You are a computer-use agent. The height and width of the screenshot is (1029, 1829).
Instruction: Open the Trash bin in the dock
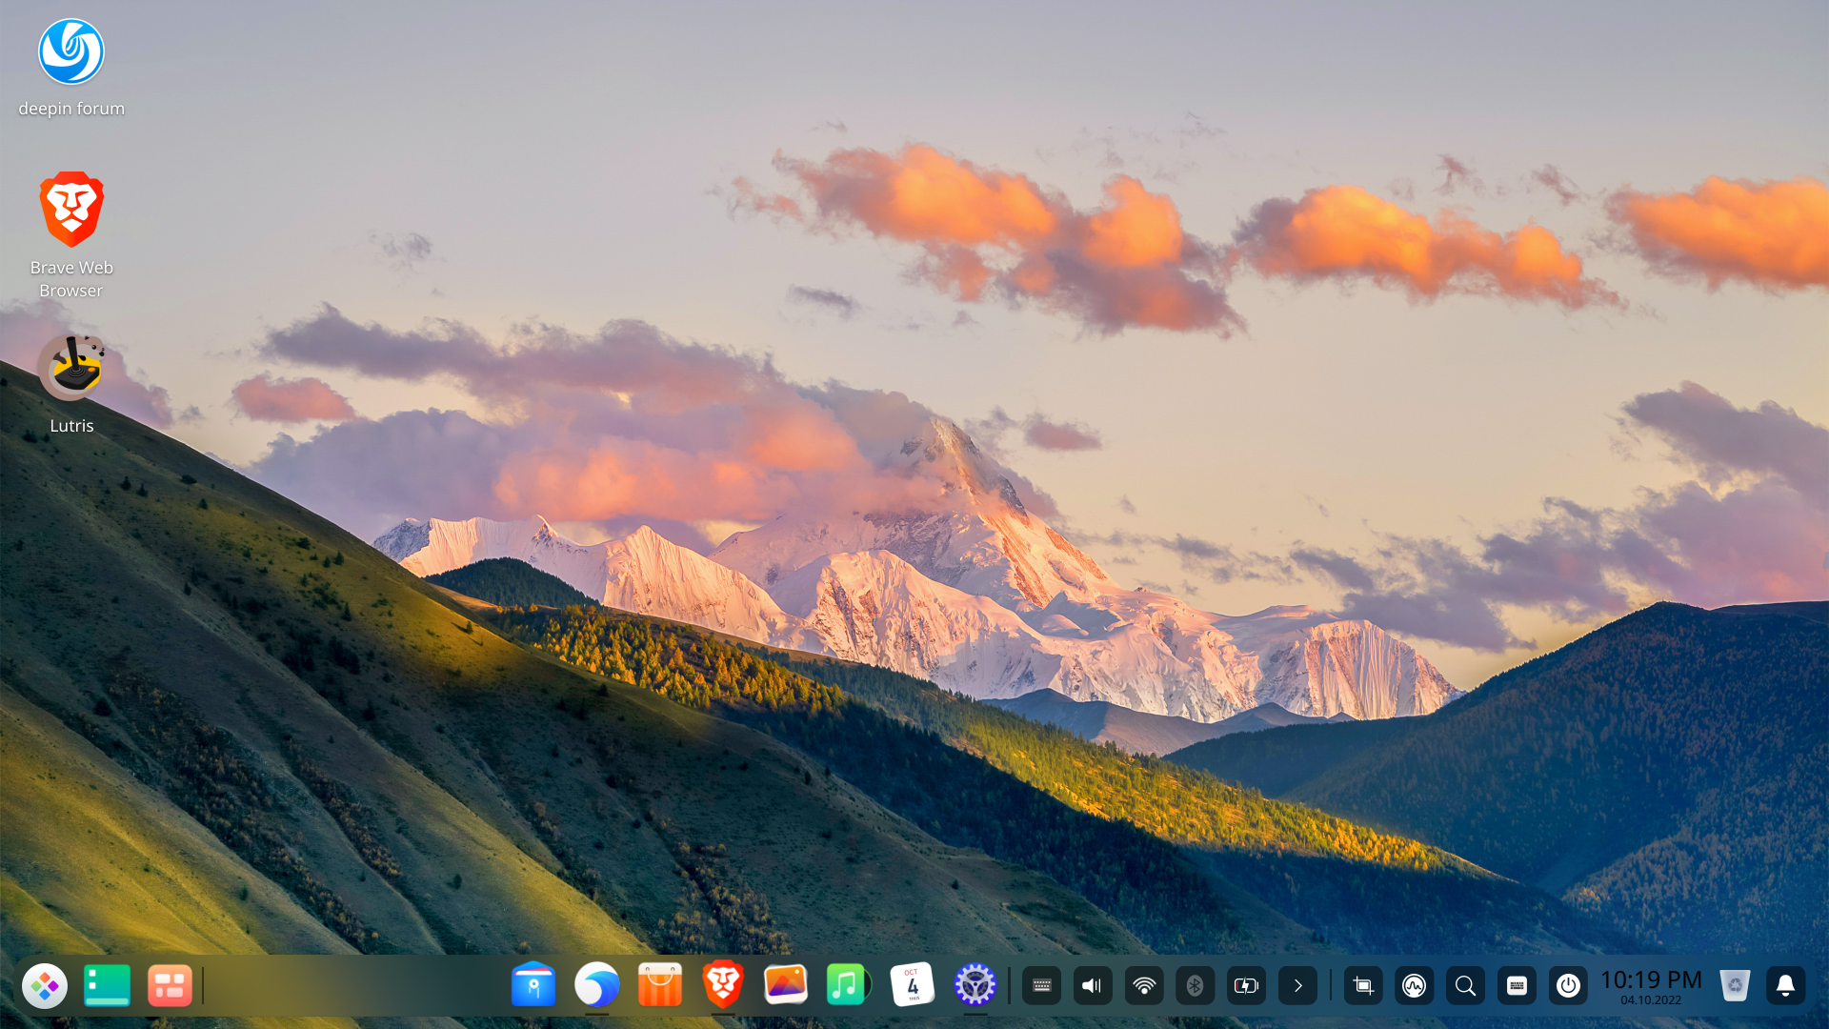1735,986
